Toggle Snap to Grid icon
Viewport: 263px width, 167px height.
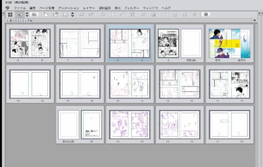[194, 14]
